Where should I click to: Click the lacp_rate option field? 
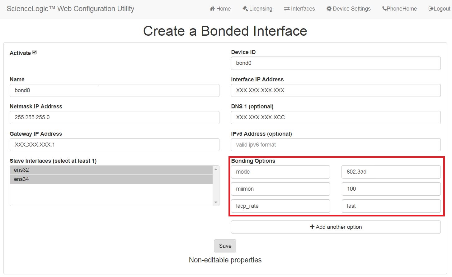(280, 206)
